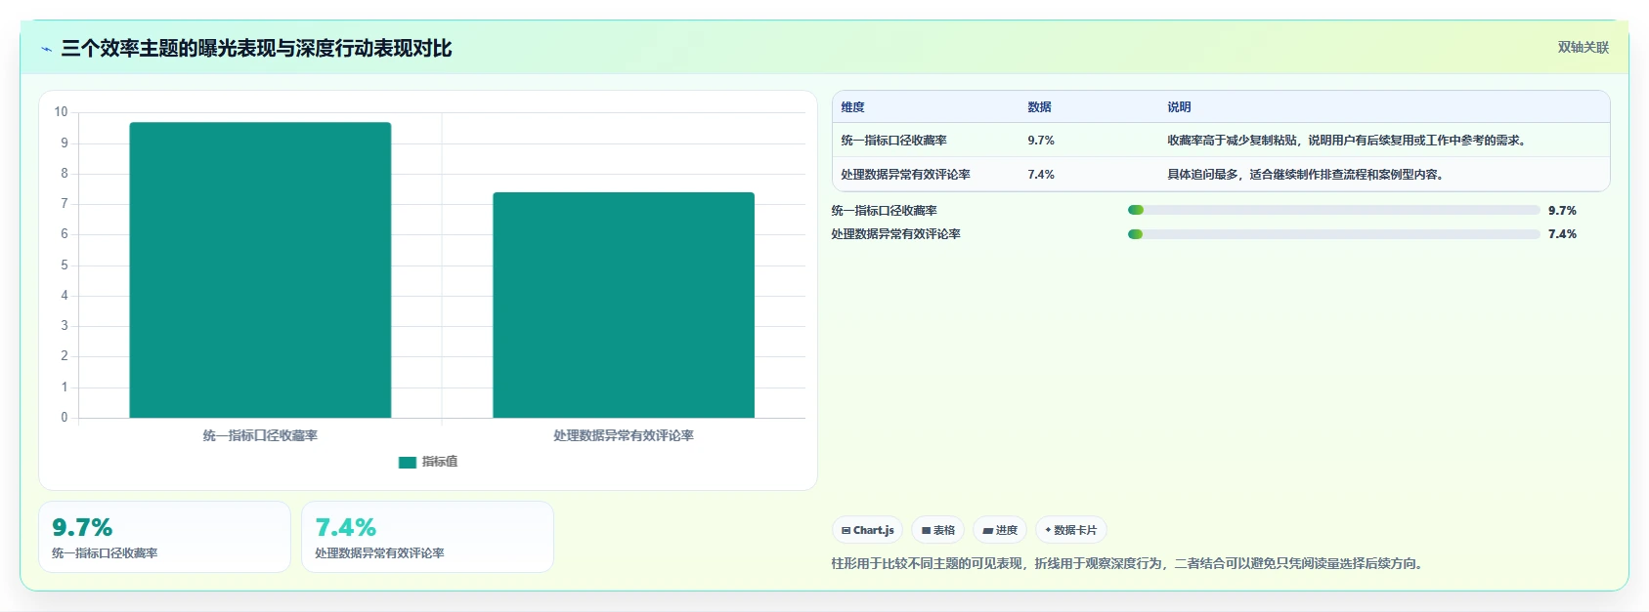Select the 处理数据异常有效评论率 table row cell
The width and height of the screenshot is (1649, 612).
[905, 175]
